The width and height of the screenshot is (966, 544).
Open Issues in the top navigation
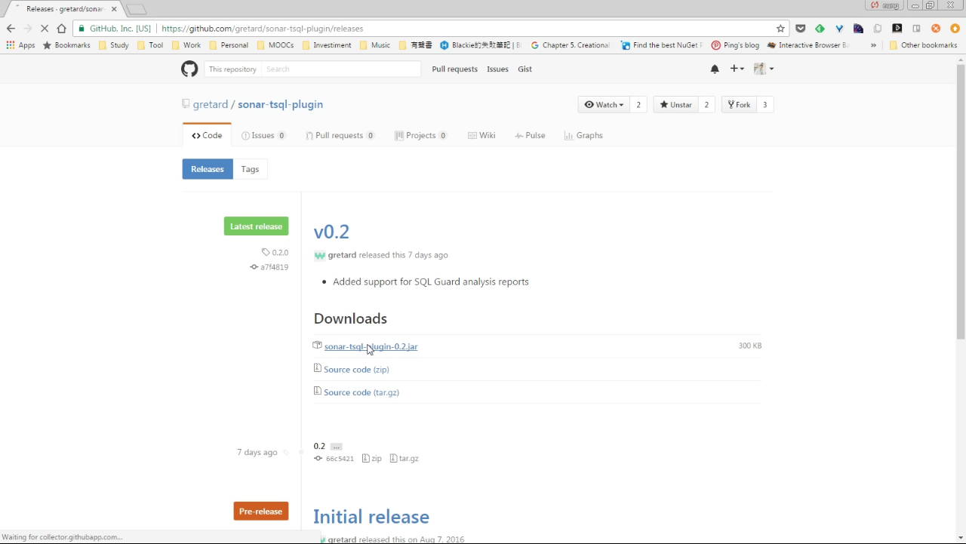tap(497, 69)
